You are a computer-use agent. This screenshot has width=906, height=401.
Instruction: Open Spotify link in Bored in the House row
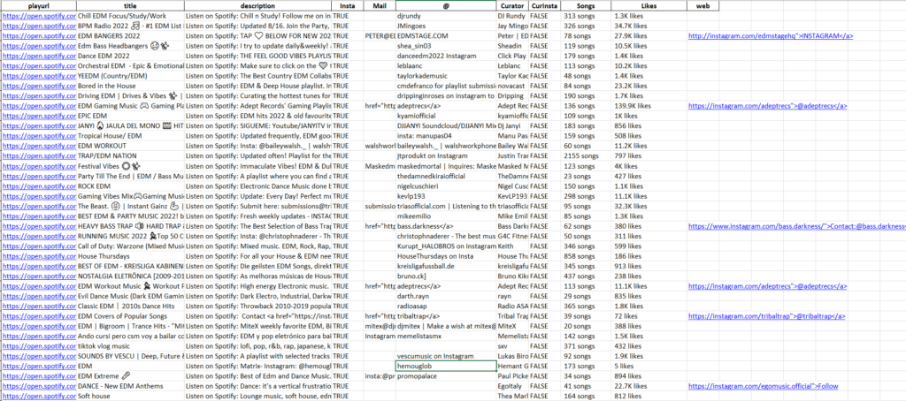tap(39, 86)
